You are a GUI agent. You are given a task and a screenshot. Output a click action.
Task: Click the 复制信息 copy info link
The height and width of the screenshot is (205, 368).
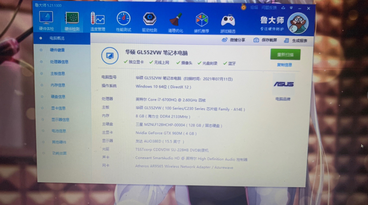point(285,65)
